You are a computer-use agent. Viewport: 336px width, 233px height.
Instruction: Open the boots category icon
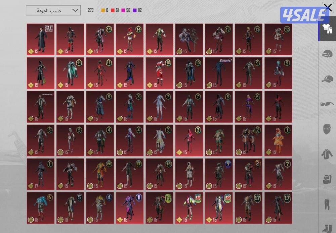(x=327, y=227)
